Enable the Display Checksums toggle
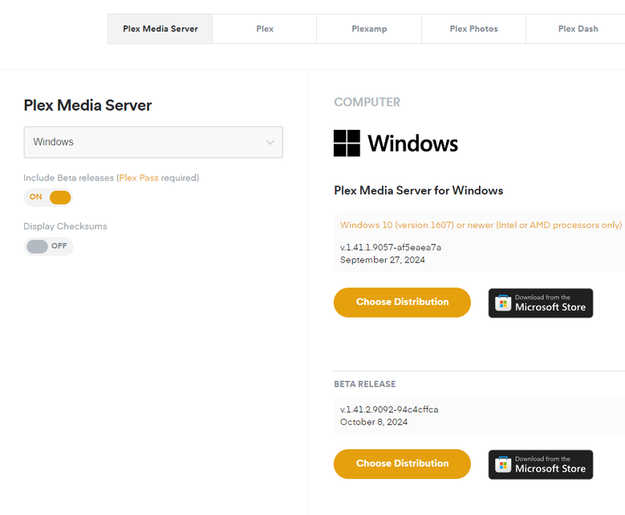Image resolution: width=625 pixels, height=515 pixels. (48, 246)
